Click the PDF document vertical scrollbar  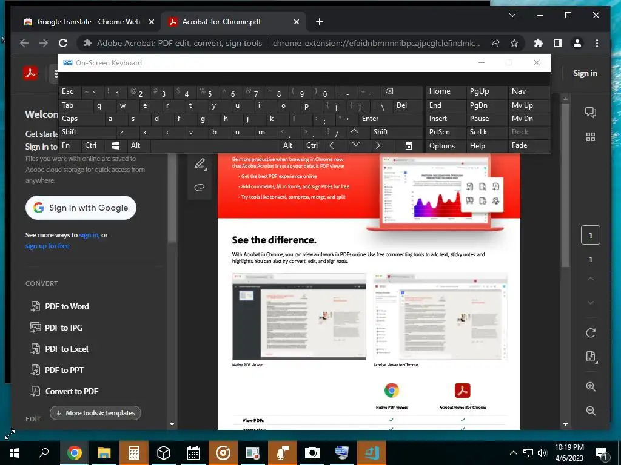tap(566, 185)
